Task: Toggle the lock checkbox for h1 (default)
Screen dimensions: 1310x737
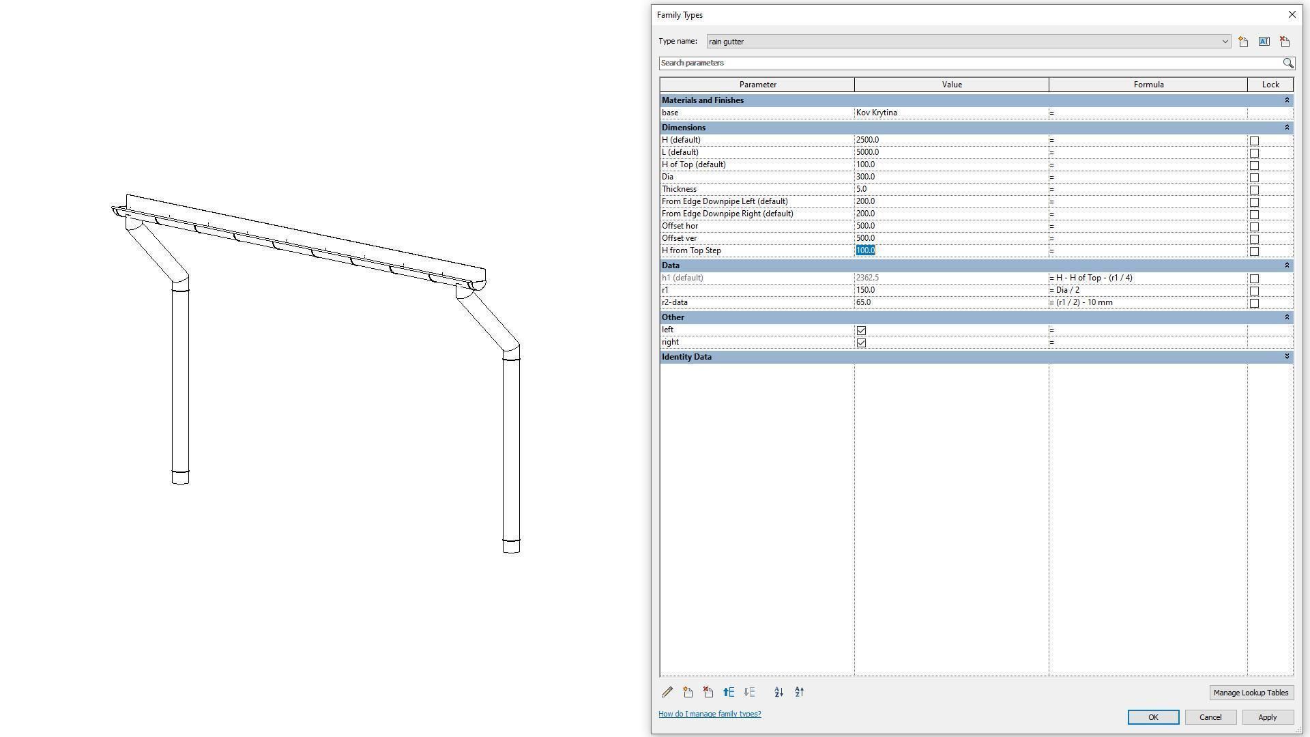Action: pos(1254,278)
